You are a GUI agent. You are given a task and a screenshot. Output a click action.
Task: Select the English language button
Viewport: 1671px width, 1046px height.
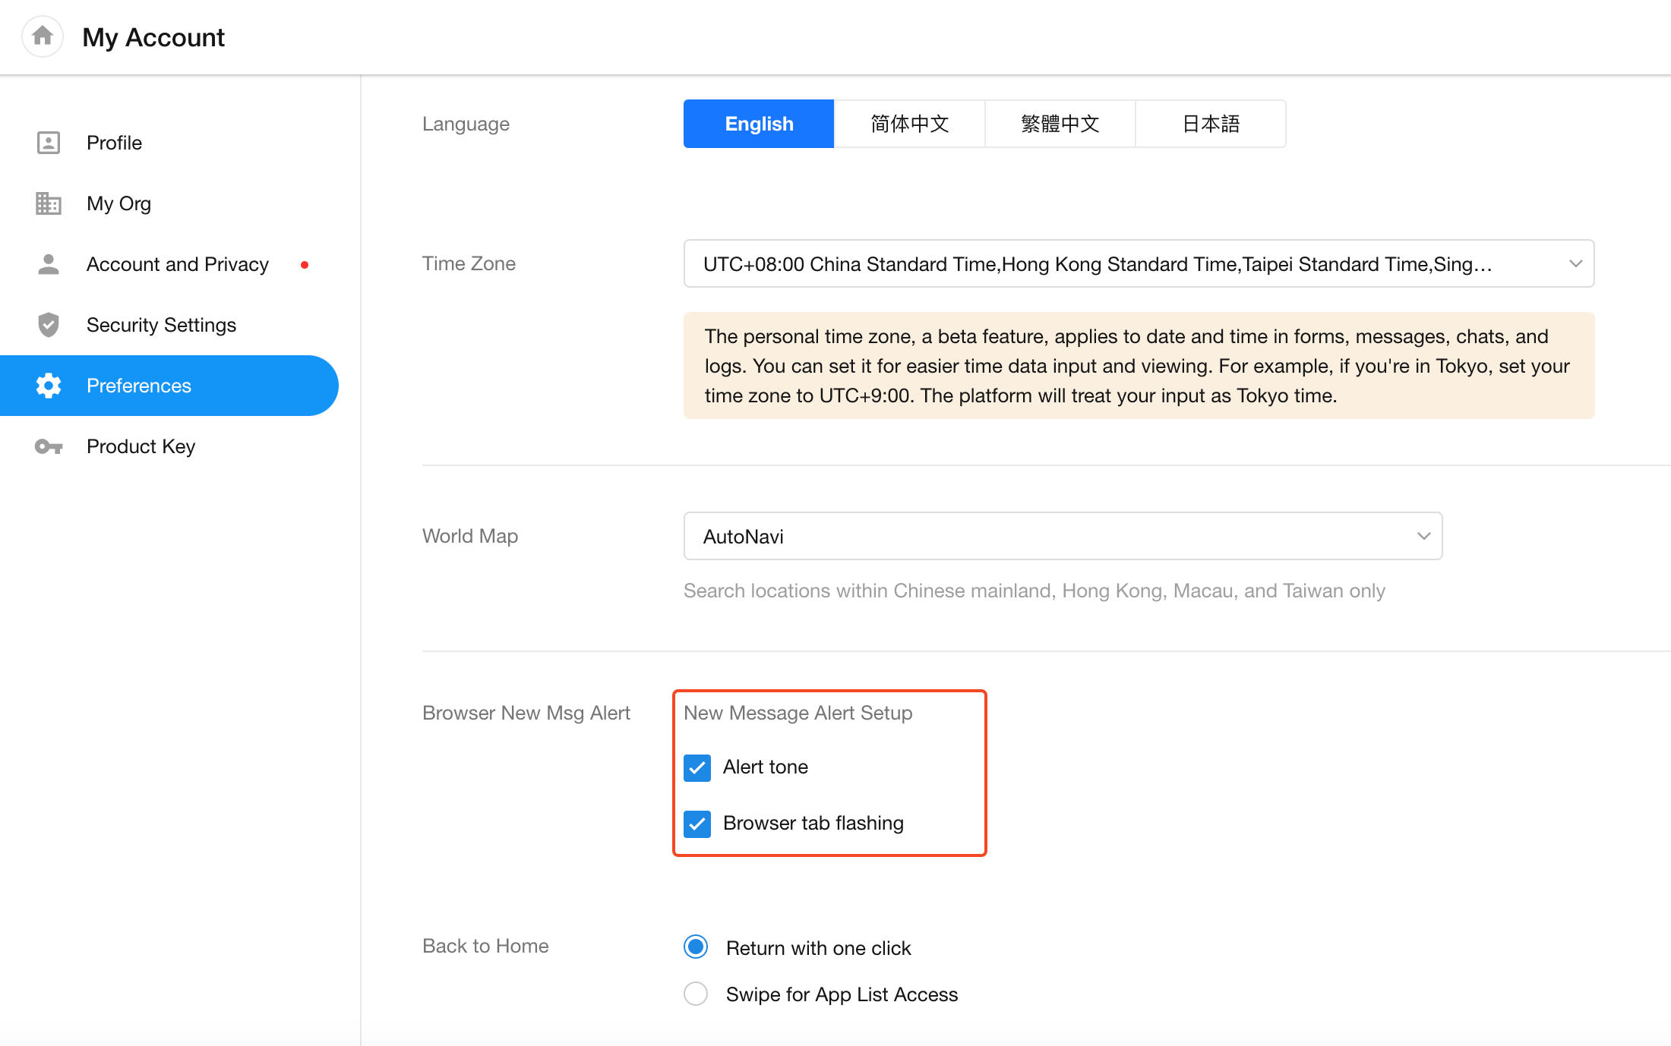[759, 124]
